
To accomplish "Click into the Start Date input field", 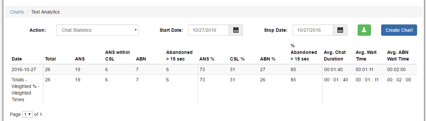I will pos(209,30).
